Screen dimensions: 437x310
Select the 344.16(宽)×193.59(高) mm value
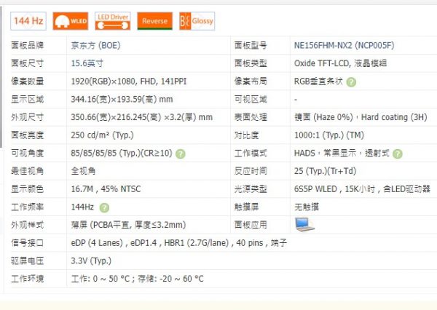tap(122, 99)
